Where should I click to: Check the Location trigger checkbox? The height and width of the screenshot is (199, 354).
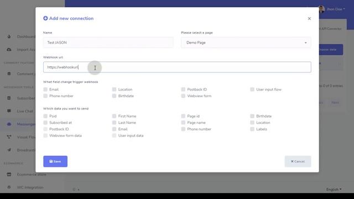114,90
